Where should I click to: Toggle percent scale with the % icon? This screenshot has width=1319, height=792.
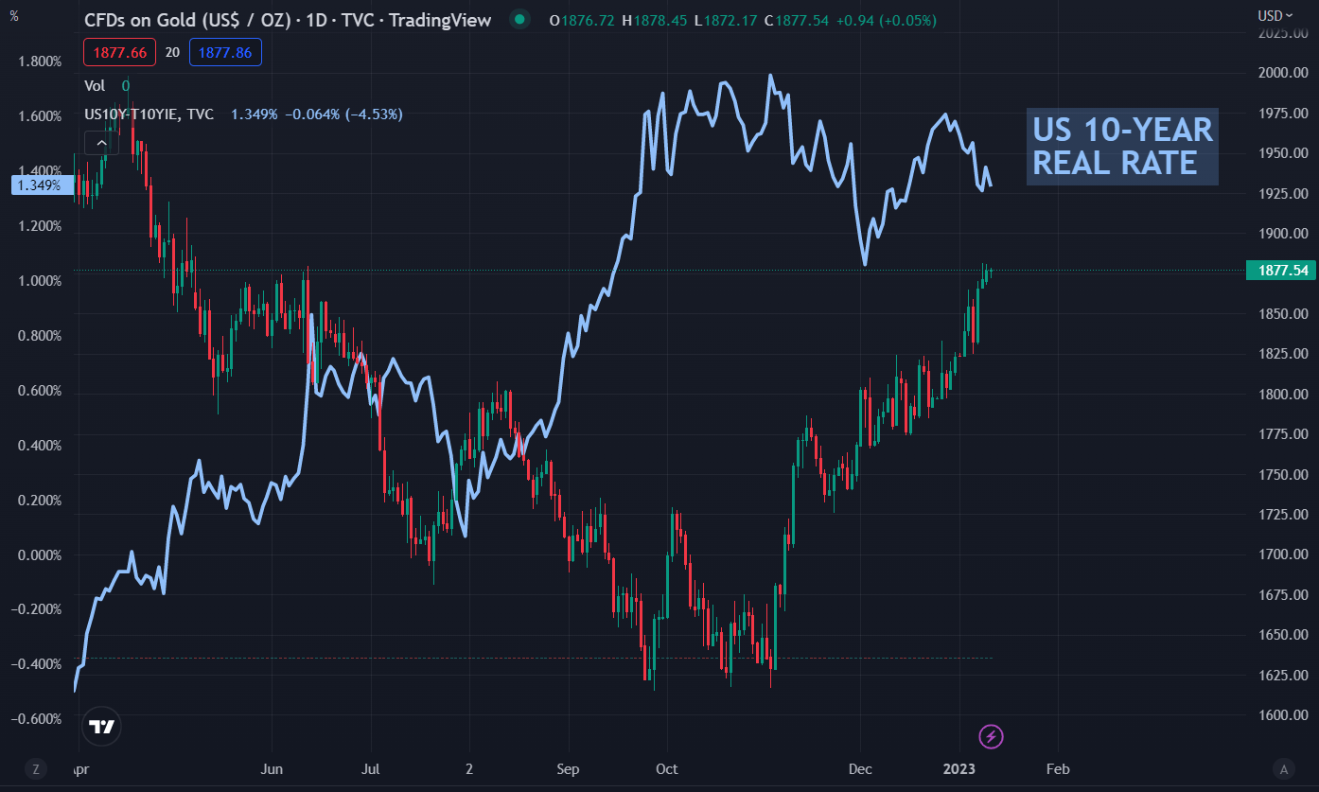click(14, 16)
